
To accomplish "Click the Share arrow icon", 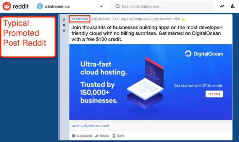I will [x=97, y=136].
